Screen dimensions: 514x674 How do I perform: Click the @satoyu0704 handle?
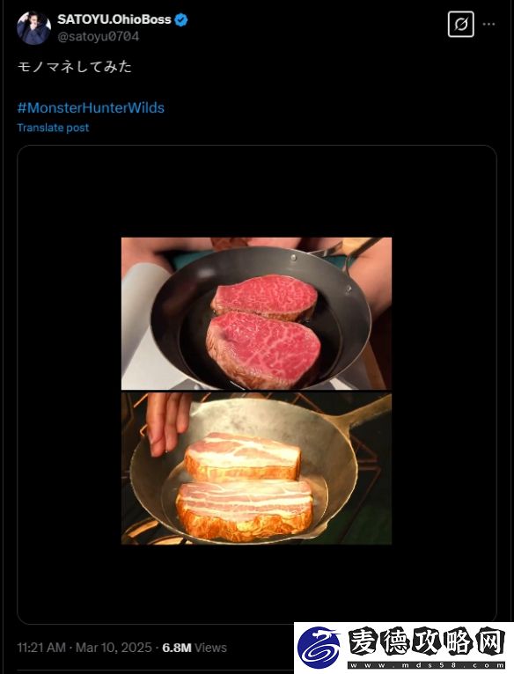pyautogui.click(x=98, y=37)
